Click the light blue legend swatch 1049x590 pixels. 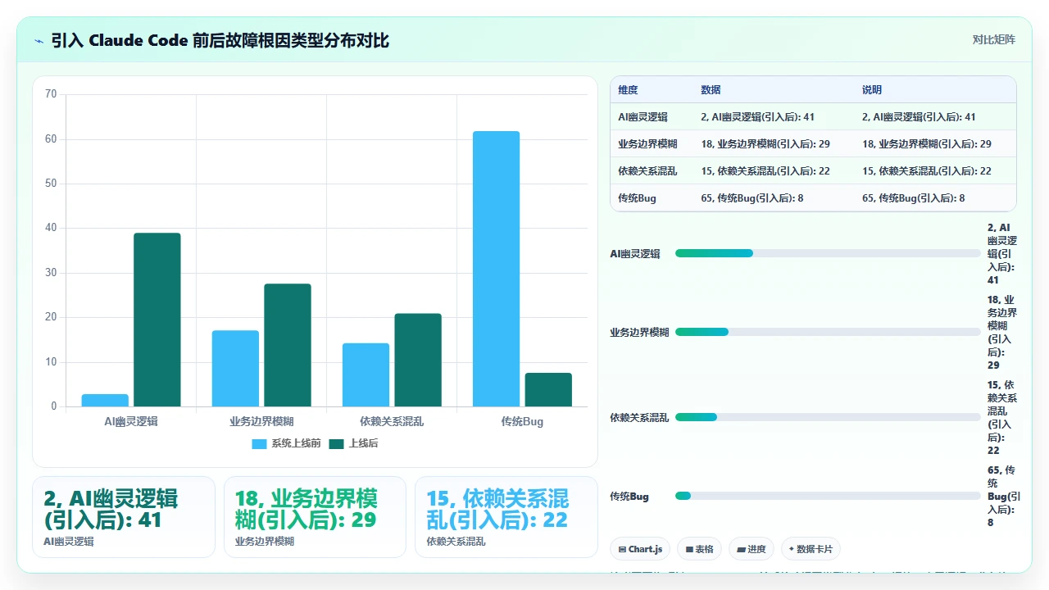[259, 443]
